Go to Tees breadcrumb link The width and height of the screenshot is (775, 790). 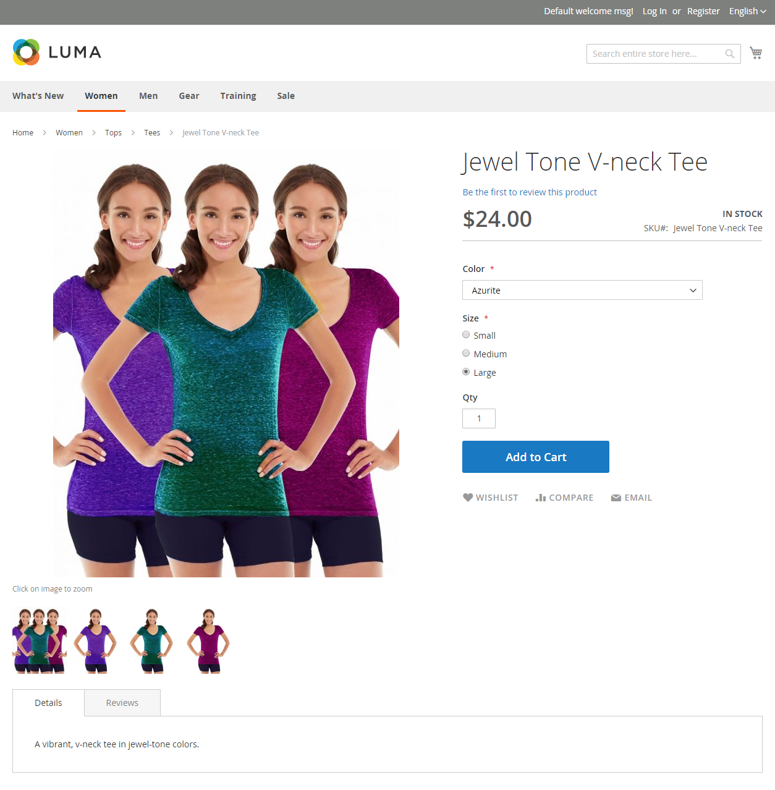coord(152,133)
